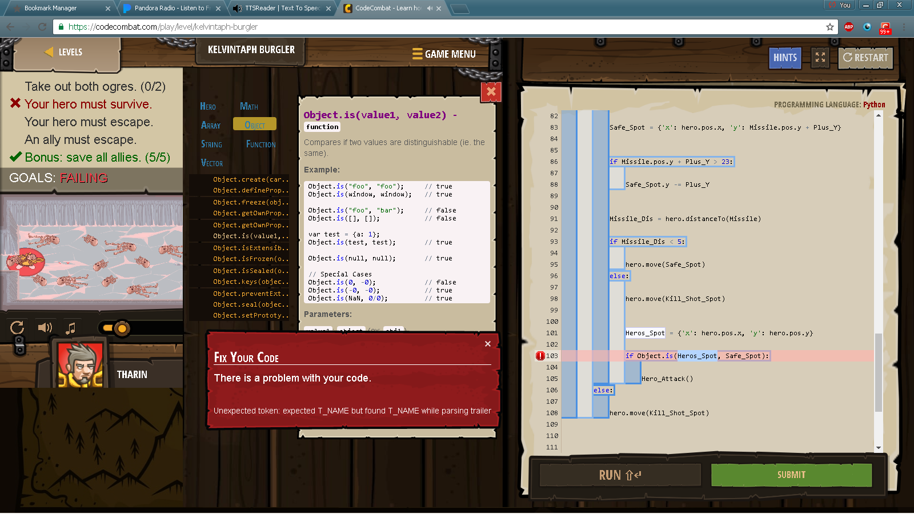The height and width of the screenshot is (514, 914).
Task: Toggle background music
Action: (x=70, y=328)
